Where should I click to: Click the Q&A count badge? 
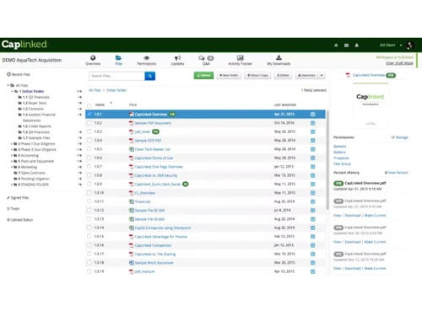[210, 58]
